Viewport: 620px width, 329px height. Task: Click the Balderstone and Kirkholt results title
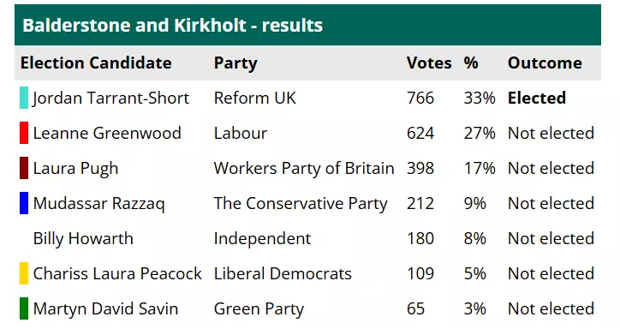point(173,25)
